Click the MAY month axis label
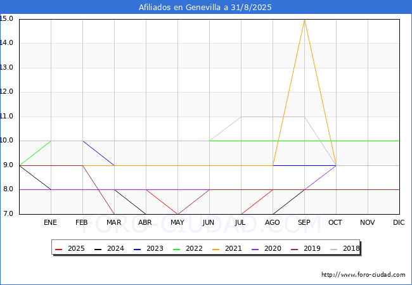 click(177, 223)
